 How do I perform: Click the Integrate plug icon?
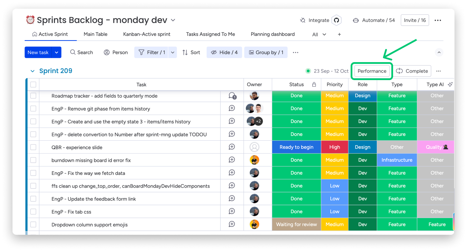click(303, 20)
